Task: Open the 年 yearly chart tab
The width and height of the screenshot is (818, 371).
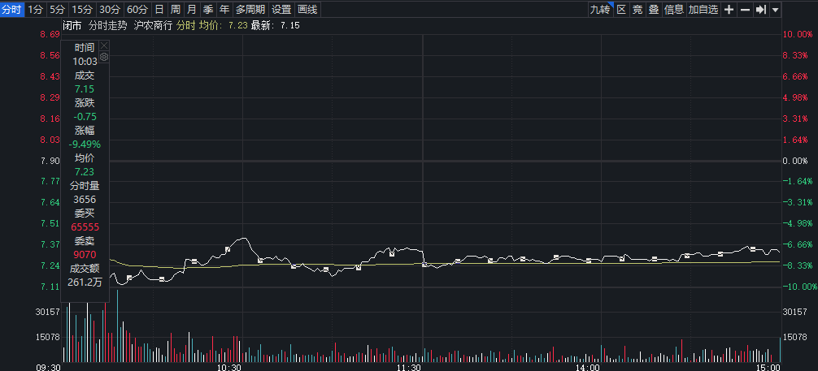Action: point(224,10)
